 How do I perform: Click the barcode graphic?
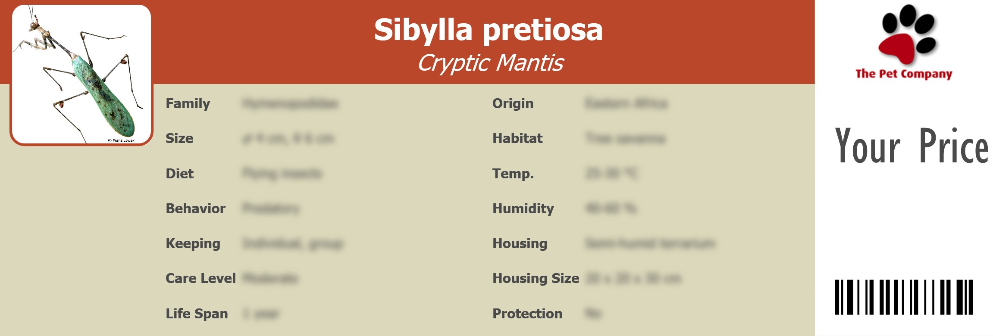coord(904,297)
